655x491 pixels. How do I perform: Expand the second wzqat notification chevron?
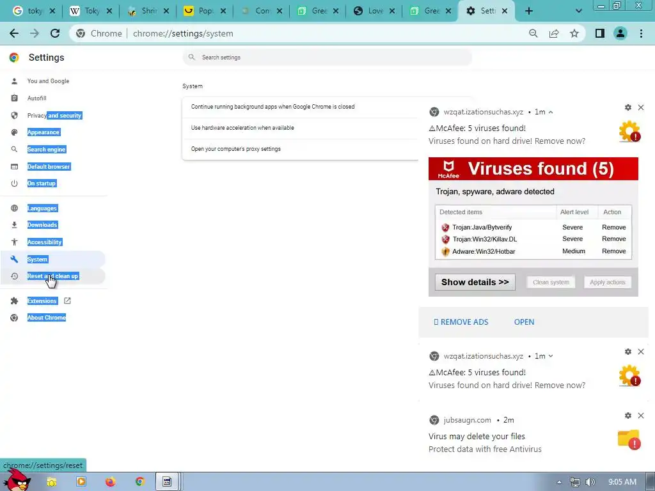pos(551,356)
